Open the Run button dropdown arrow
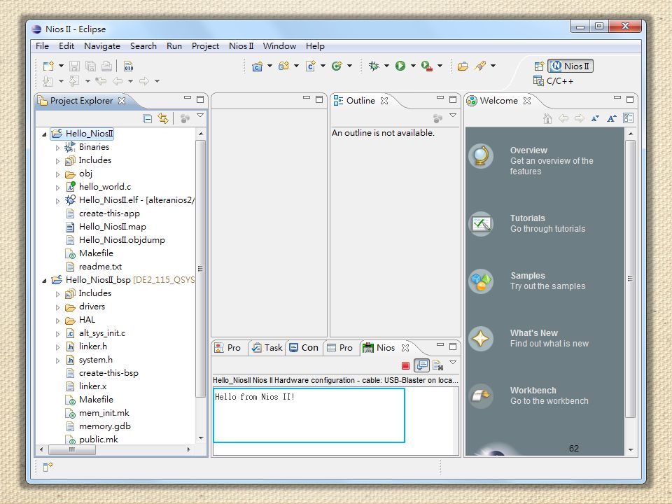Image resolution: width=672 pixels, height=504 pixels. 413,66
